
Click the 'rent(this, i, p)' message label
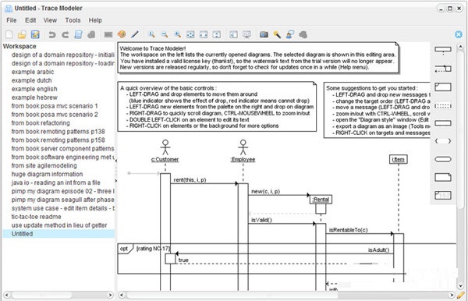click(190, 180)
